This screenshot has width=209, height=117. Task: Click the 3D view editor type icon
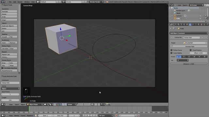(x=3, y=105)
